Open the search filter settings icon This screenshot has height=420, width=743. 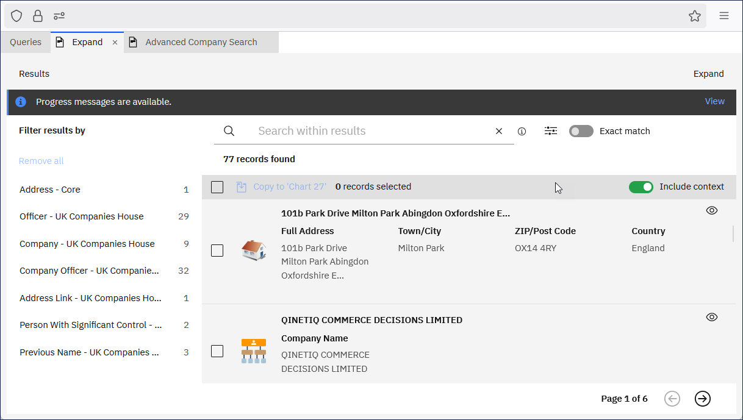pyautogui.click(x=551, y=131)
